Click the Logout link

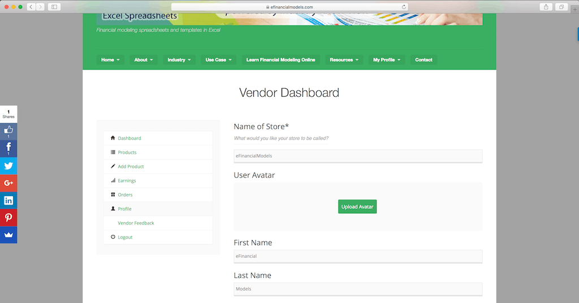coord(125,237)
